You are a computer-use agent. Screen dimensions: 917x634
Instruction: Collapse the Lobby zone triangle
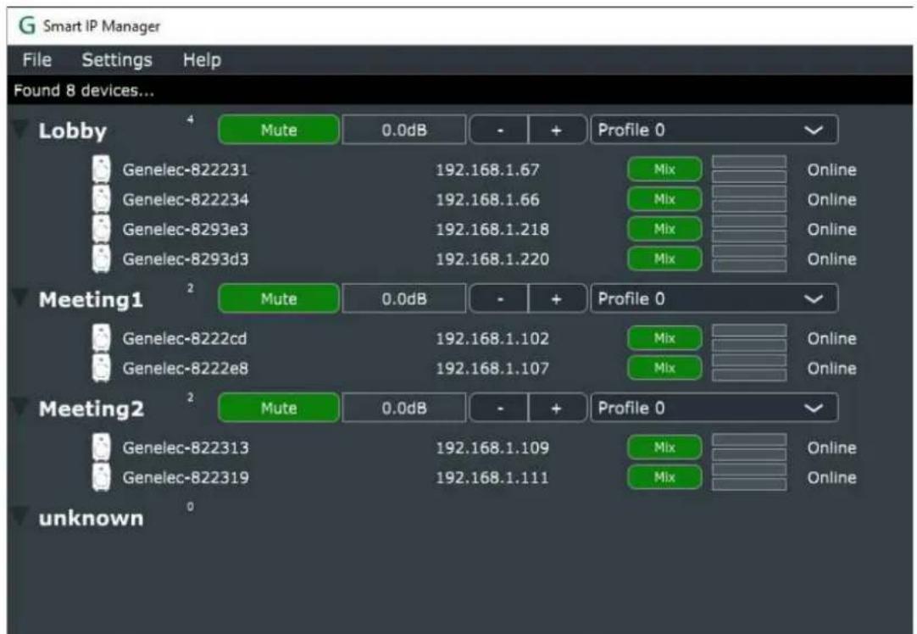point(20,129)
